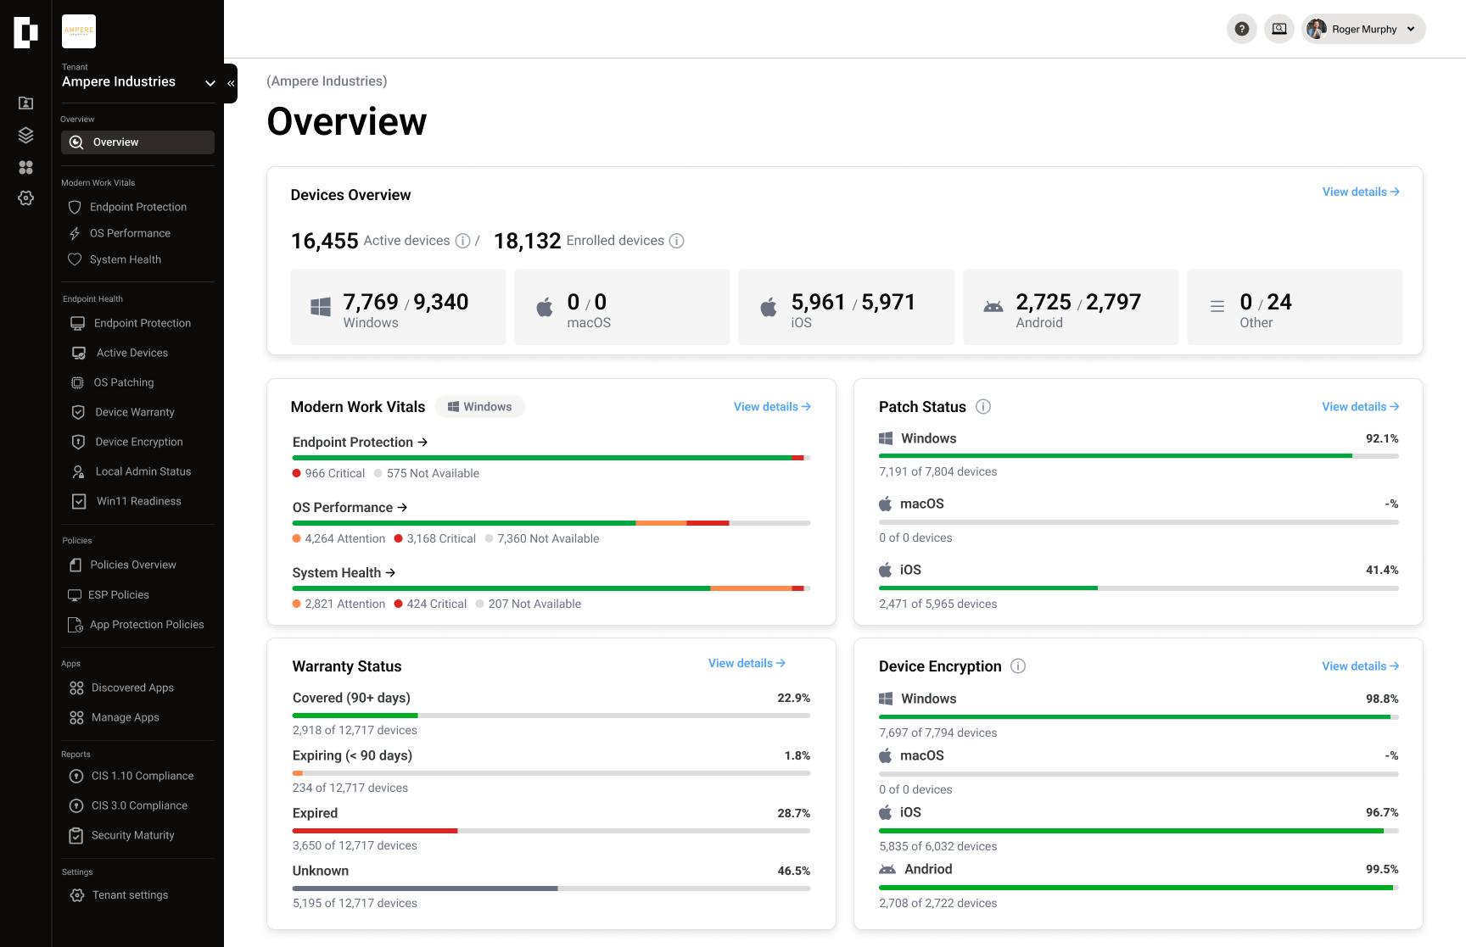Open Win11 Readiness in the sidebar
1466x947 pixels.
[x=138, y=501]
